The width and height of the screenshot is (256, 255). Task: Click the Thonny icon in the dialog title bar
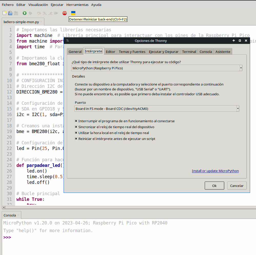(x=68, y=41)
